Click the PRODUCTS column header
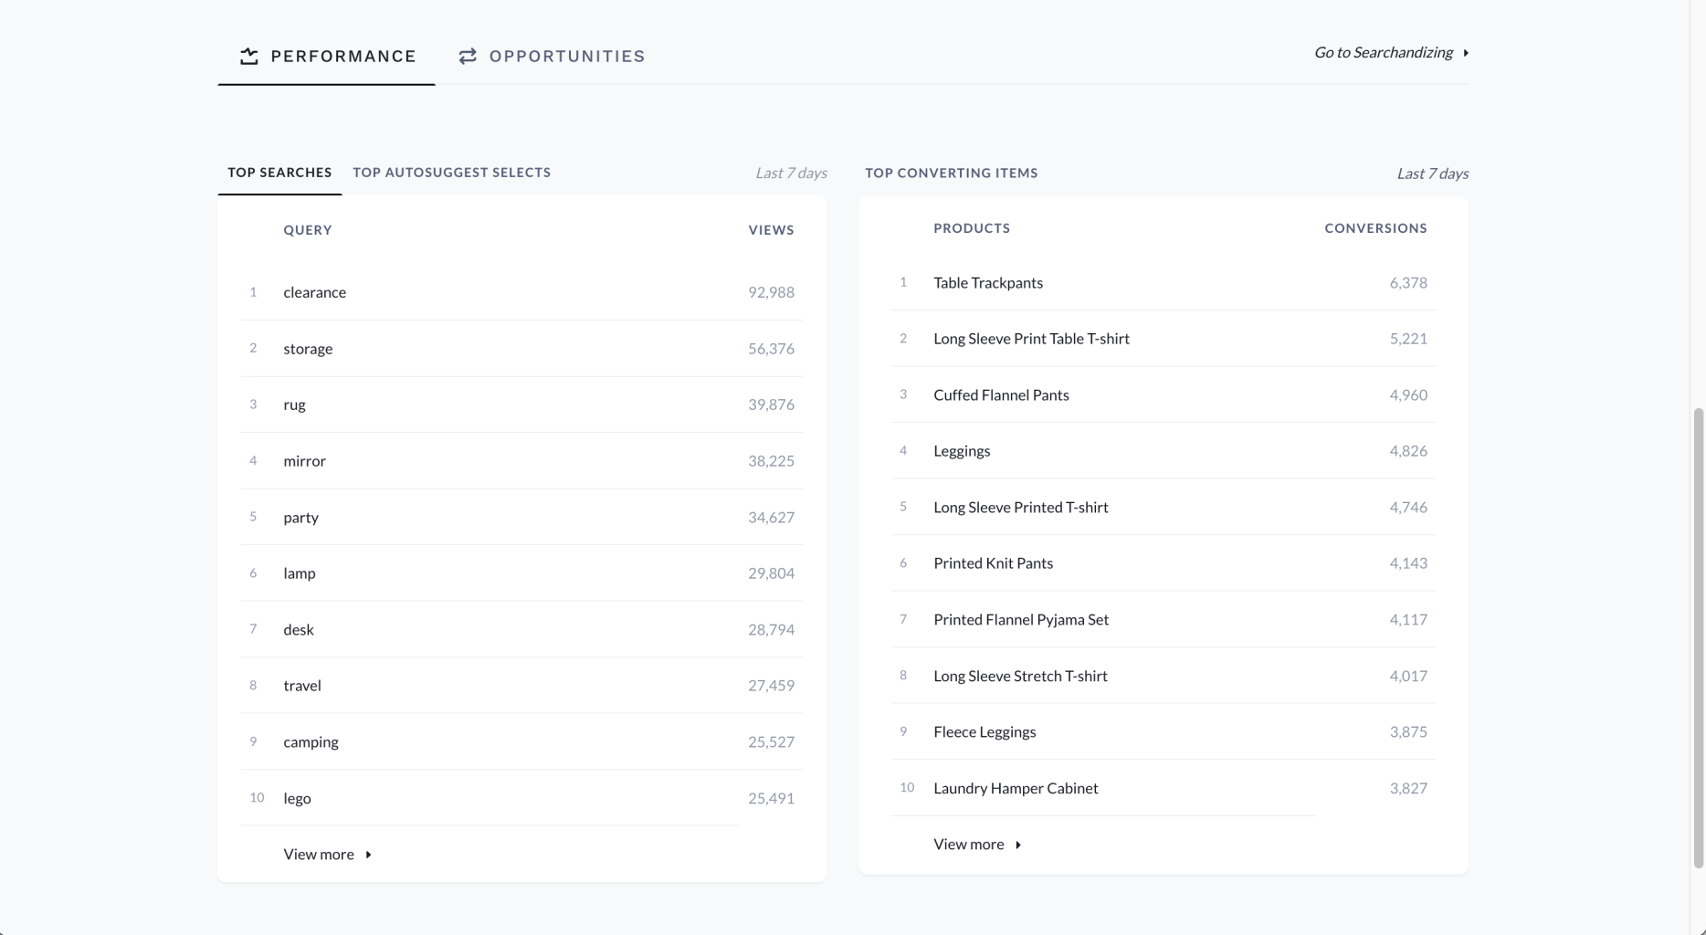Viewport: 1706px width, 935px height. click(972, 228)
